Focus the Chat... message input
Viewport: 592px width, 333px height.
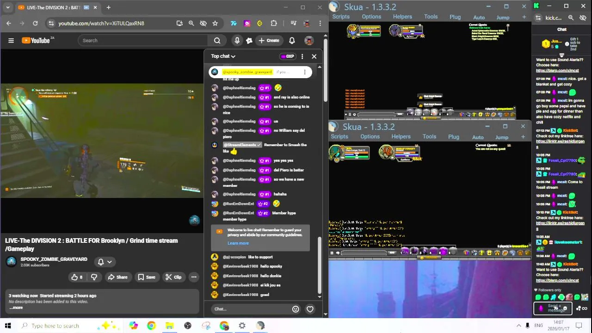pyautogui.click(x=251, y=309)
